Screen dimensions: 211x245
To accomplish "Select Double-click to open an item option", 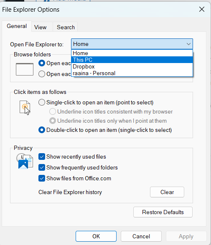I will [x=42, y=130].
